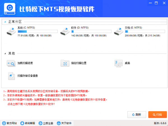168x126 pixels.
Task: Collapse the 其他 section
Action: pyautogui.click(x=5, y=54)
